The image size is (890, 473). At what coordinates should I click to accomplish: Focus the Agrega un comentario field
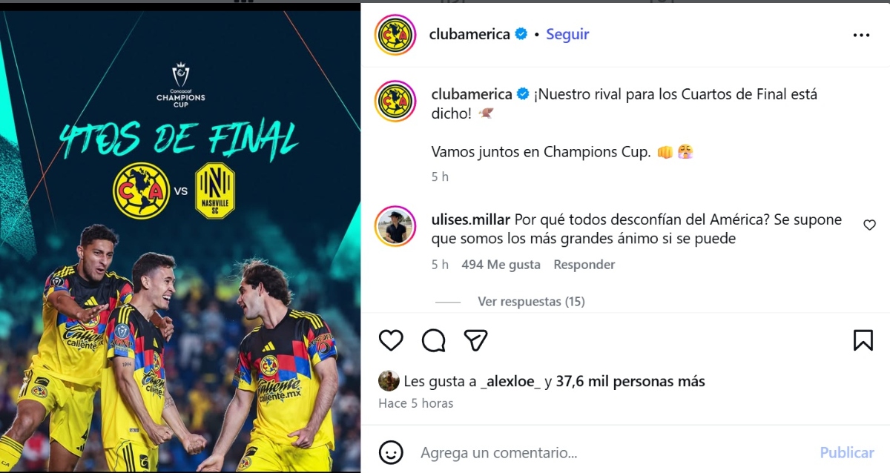(x=608, y=452)
